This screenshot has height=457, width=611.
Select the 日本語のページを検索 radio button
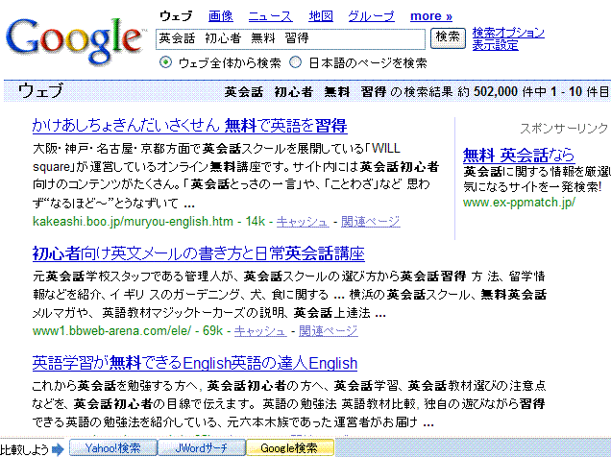[295, 62]
